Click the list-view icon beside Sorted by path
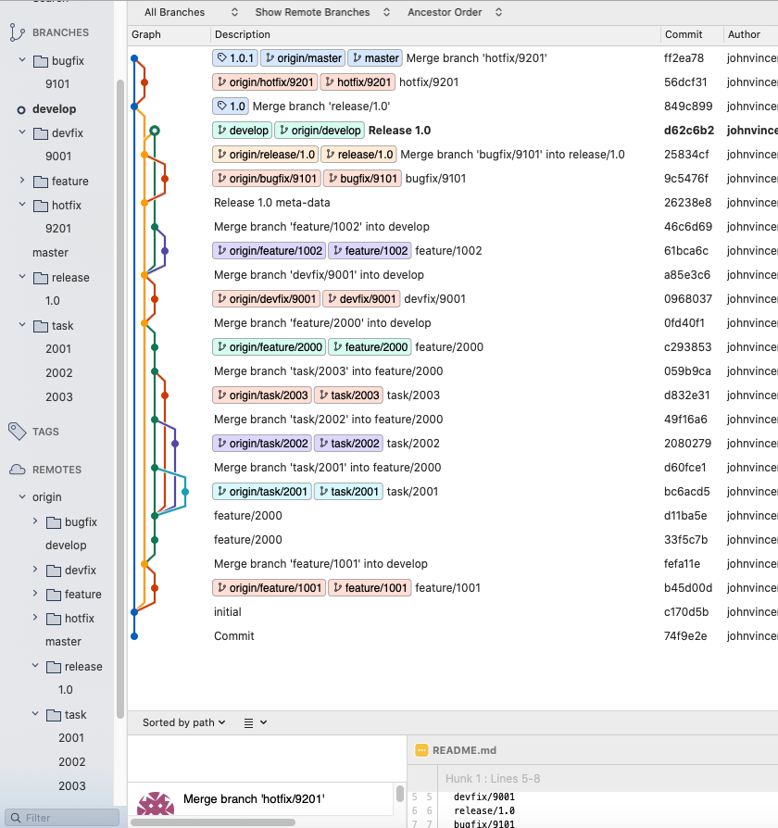Viewport: 778px width, 828px height. coord(247,722)
